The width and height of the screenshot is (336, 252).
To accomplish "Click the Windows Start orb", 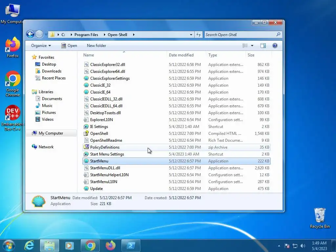I will click(x=9, y=245).
